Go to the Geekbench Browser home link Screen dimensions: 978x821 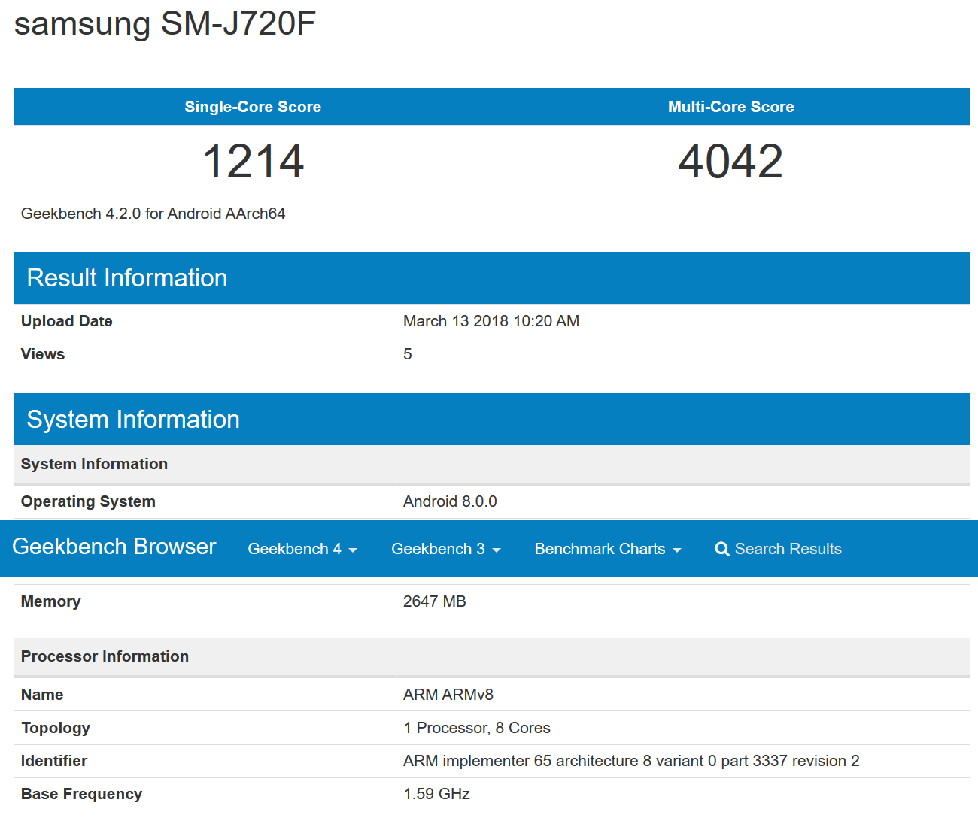[114, 547]
